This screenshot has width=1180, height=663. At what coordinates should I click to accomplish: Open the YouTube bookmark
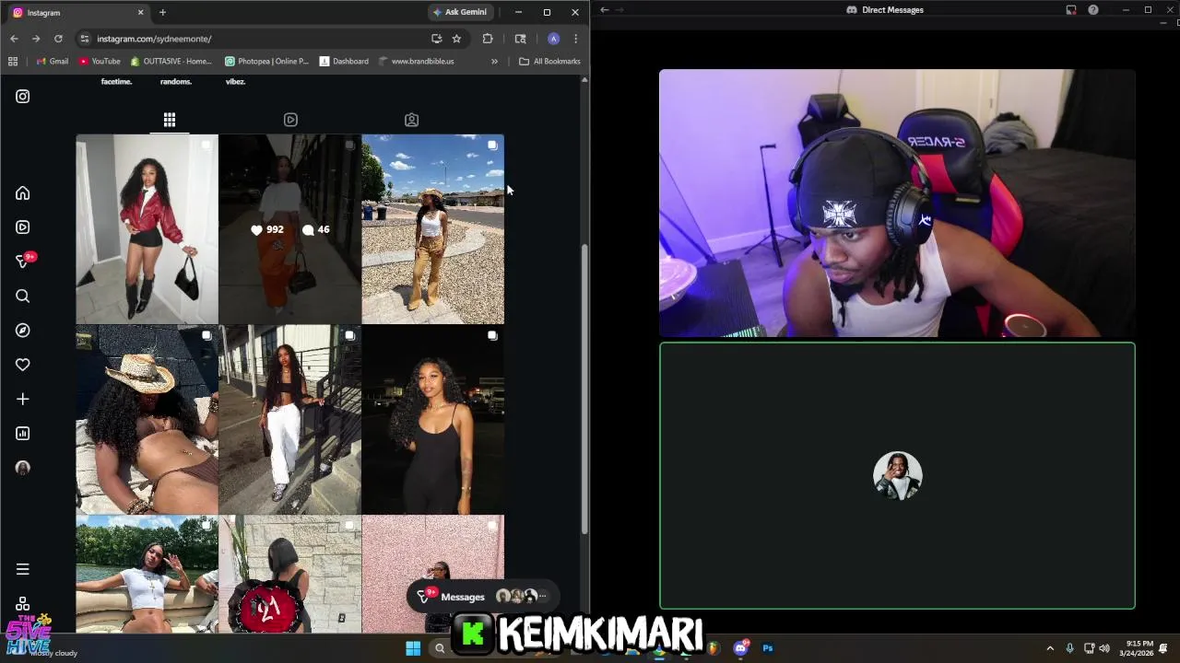click(x=100, y=62)
